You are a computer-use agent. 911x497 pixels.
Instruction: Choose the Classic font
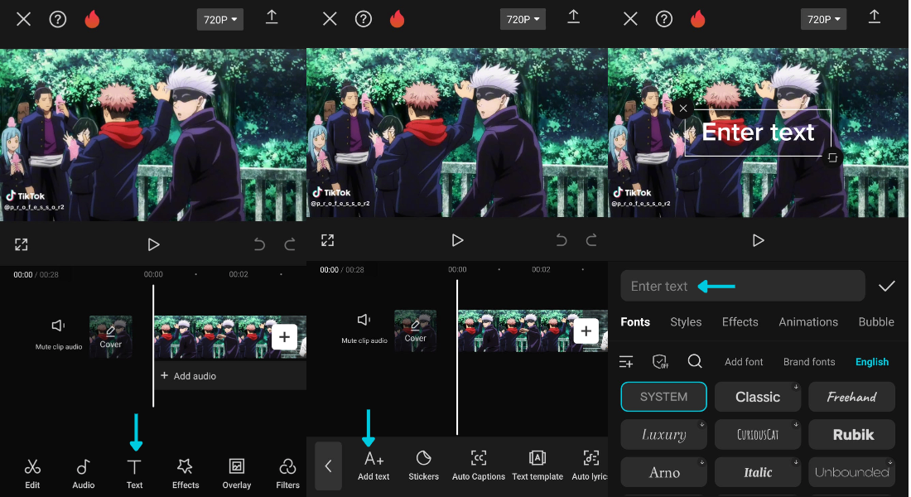pyautogui.click(x=758, y=397)
